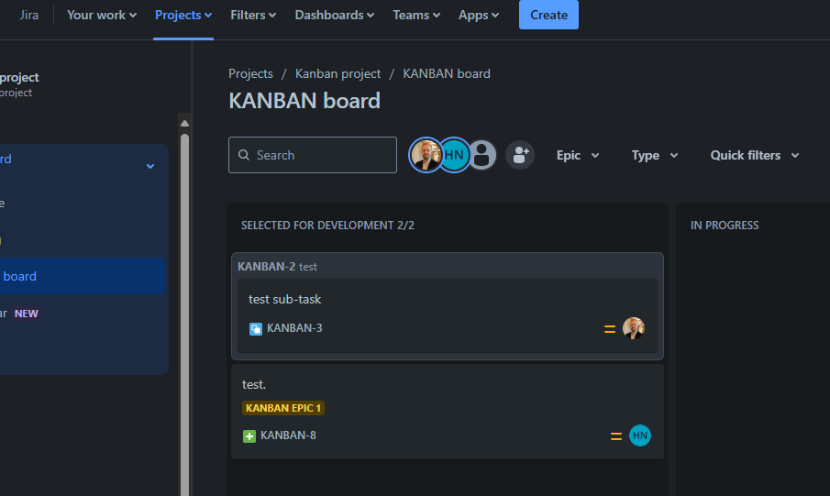Open the test. card title
This screenshot has height=496, width=830.
click(253, 384)
